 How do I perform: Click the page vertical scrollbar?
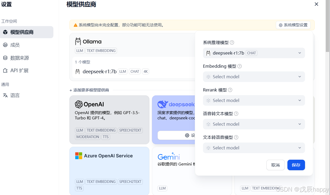[328, 26]
